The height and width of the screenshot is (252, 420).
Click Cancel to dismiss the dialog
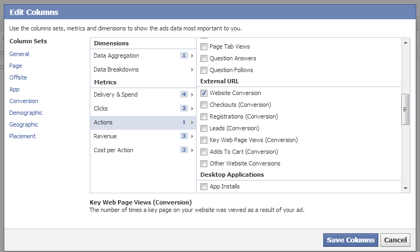pos(395,240)
